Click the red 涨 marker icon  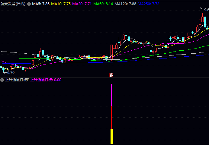pos(111,75)
